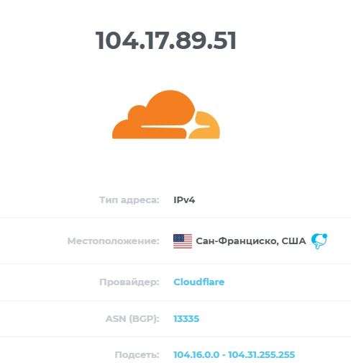Click the Подсеть label
The height and width of the screenshot is (363, 351).
(x=137, y=354)
